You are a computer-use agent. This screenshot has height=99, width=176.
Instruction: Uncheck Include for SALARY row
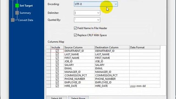pyautogui.click(x=57, y=65)
